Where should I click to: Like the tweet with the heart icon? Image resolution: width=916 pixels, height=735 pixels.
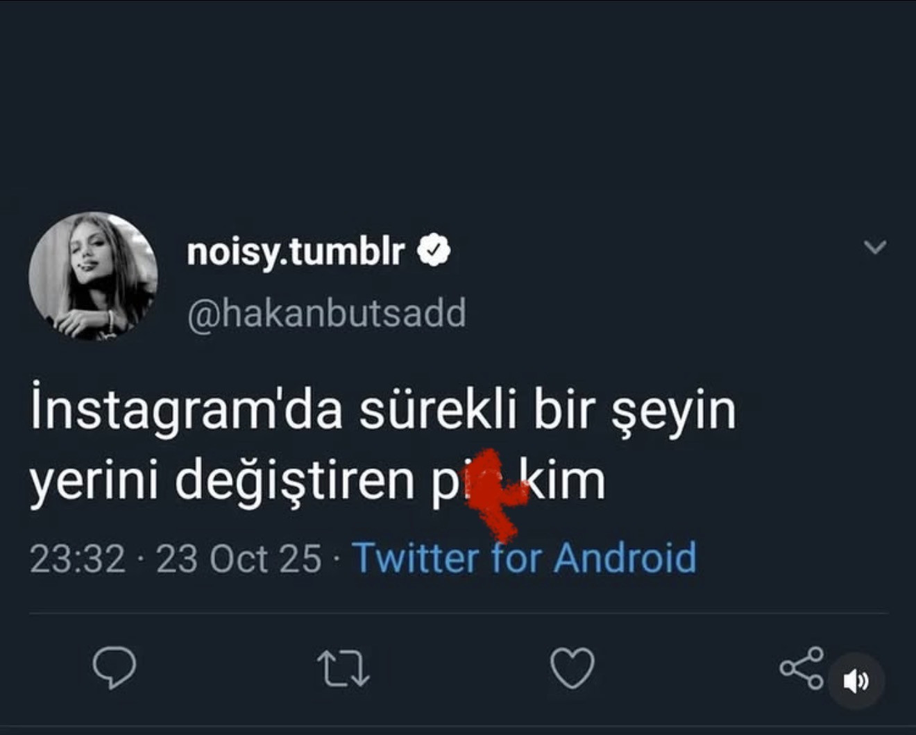coord(572,668)
